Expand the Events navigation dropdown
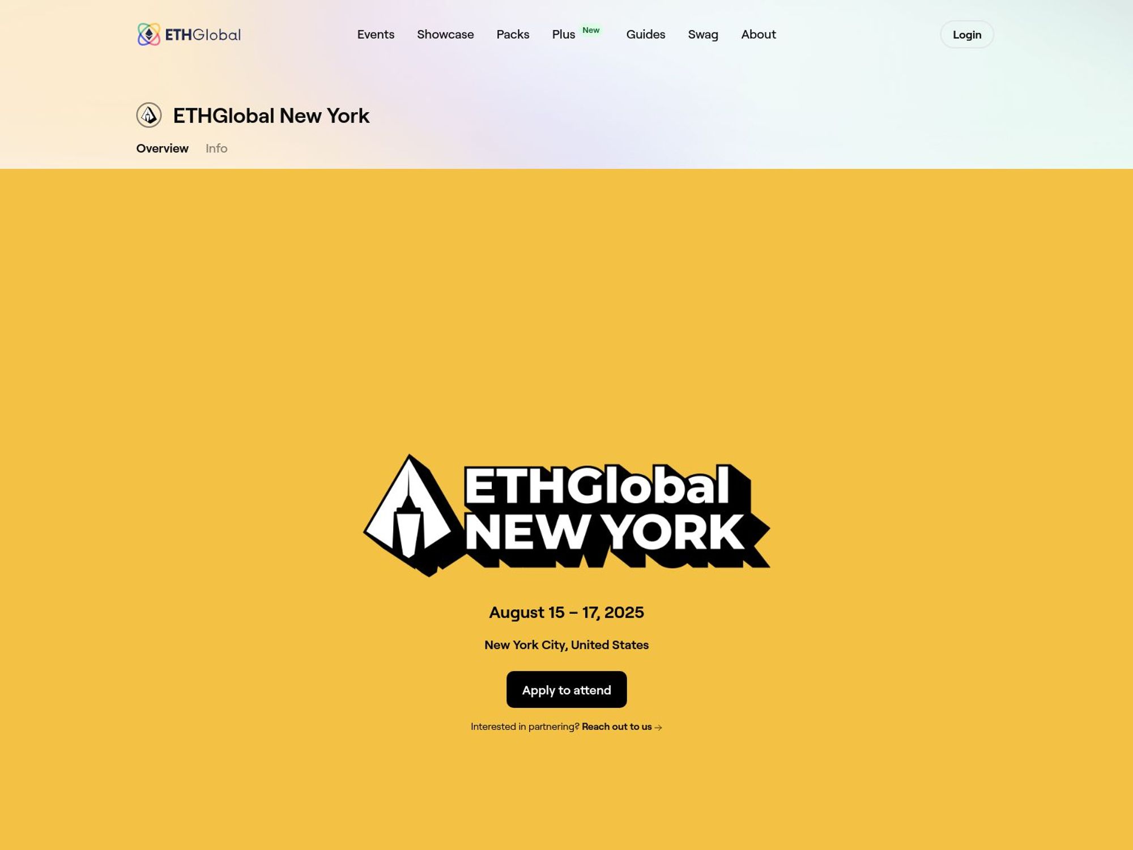Screen dimensions: 1133x850 [x=376, y=34]
